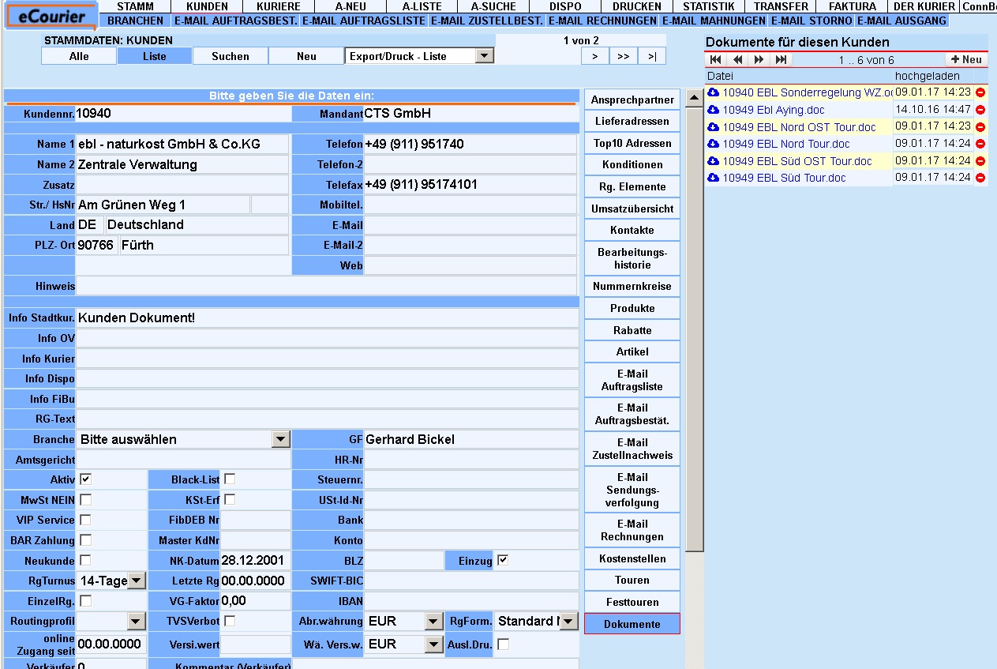The image size is (997, 669).
Task: Jump to first page of documents list
Action: (x=715, y=60)
